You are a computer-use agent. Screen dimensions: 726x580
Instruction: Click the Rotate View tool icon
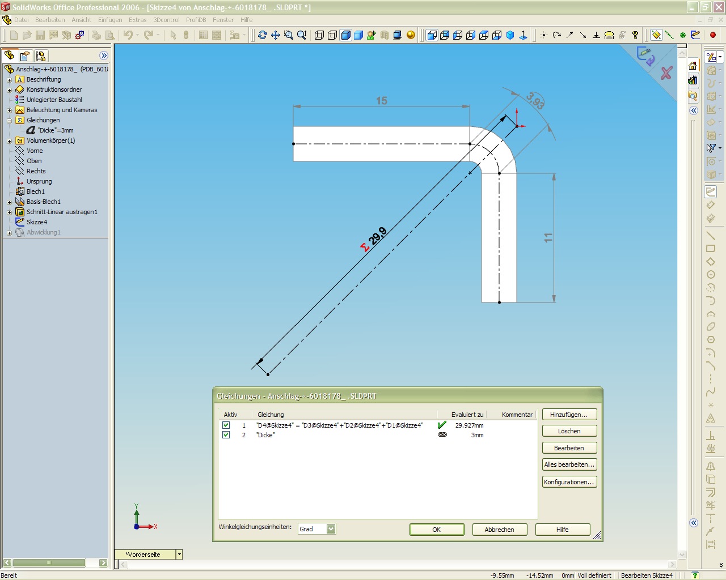point(262,35)
